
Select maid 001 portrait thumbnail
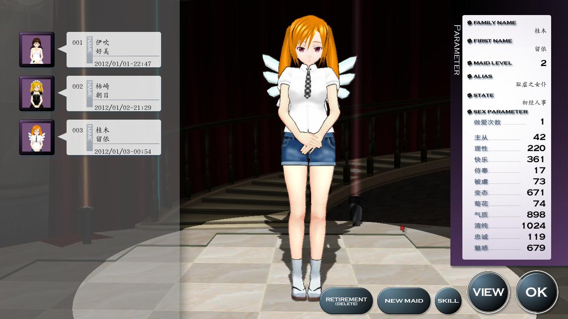point(36,50)
